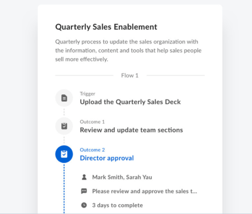
Task: Select the blue Outcome 2 clipboard icon
Action: click(64, 154)
